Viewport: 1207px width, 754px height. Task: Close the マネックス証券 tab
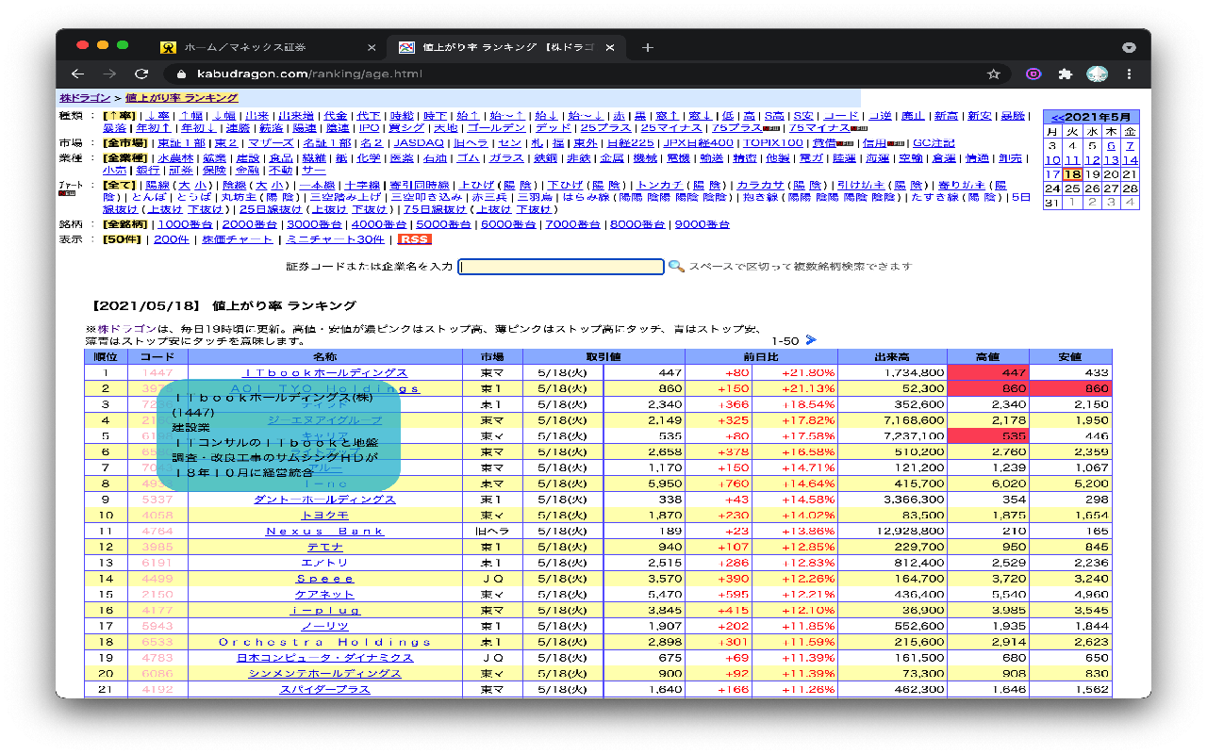click(371, 47)
